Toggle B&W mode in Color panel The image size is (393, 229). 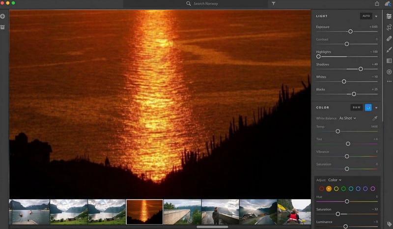click(357, 107)
